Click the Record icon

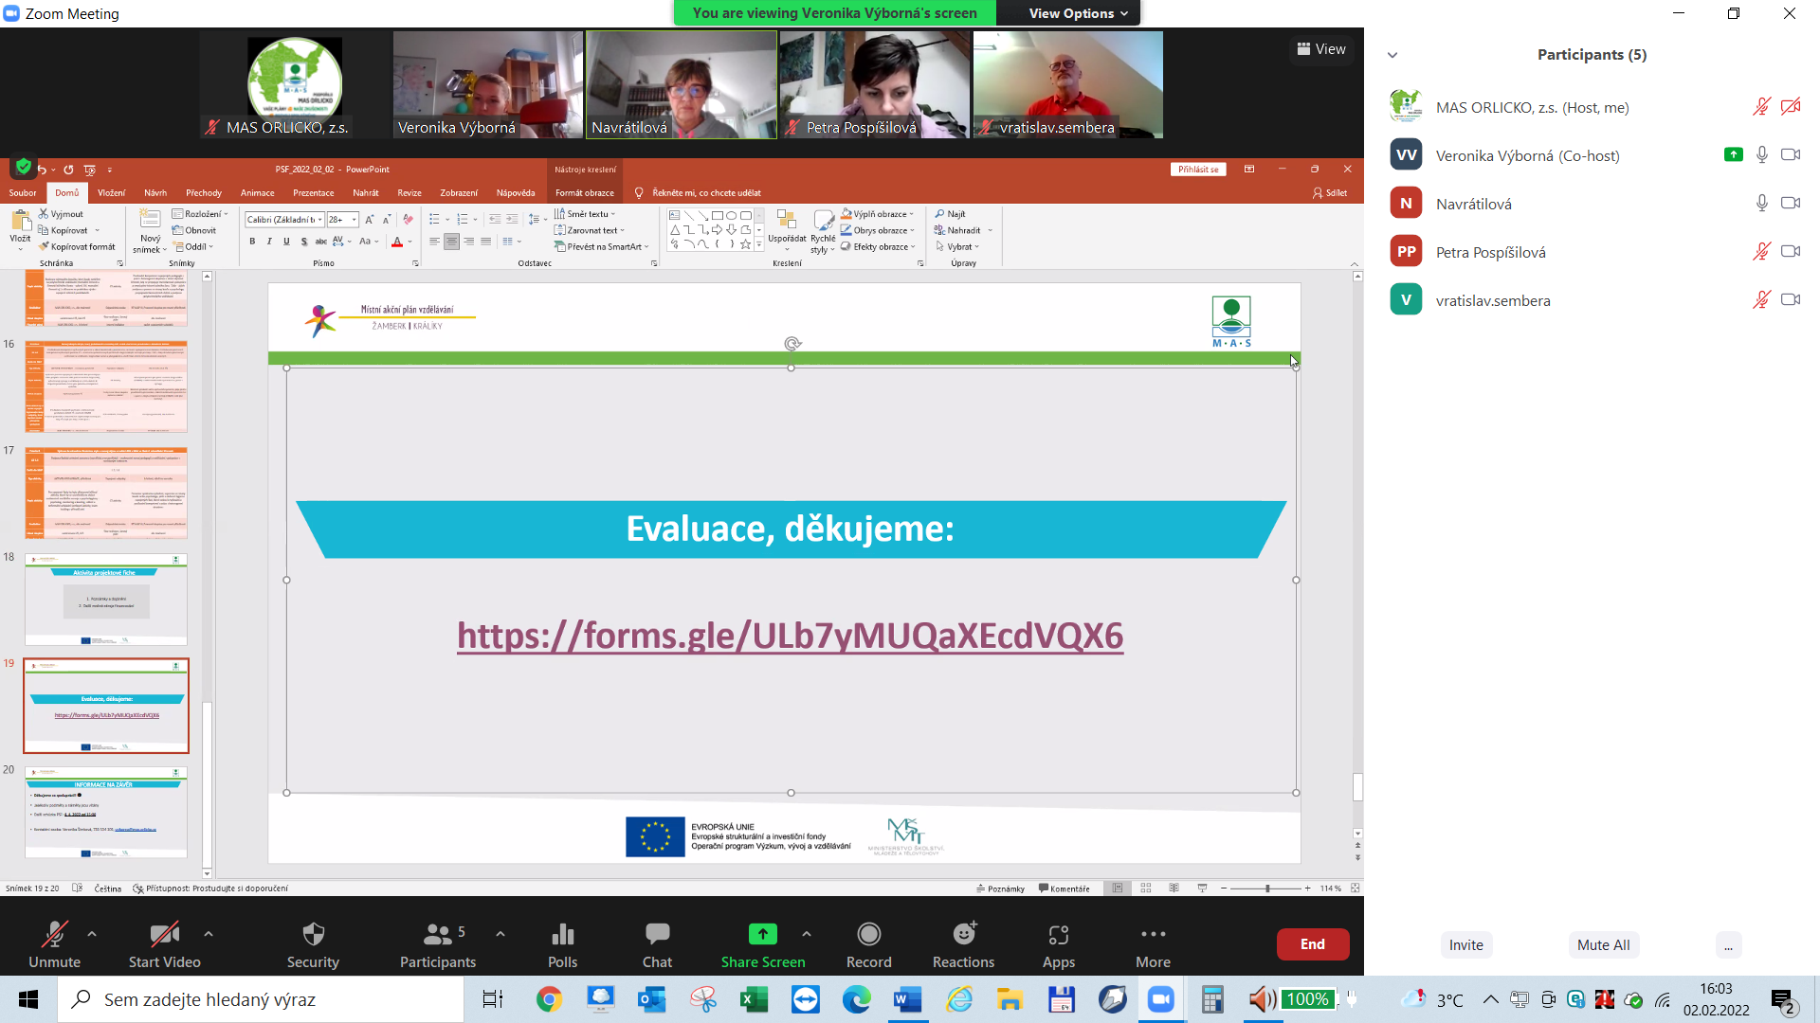[868, 935]
